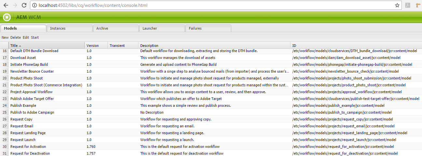Open the Archive tab

(x=116, y=28)
